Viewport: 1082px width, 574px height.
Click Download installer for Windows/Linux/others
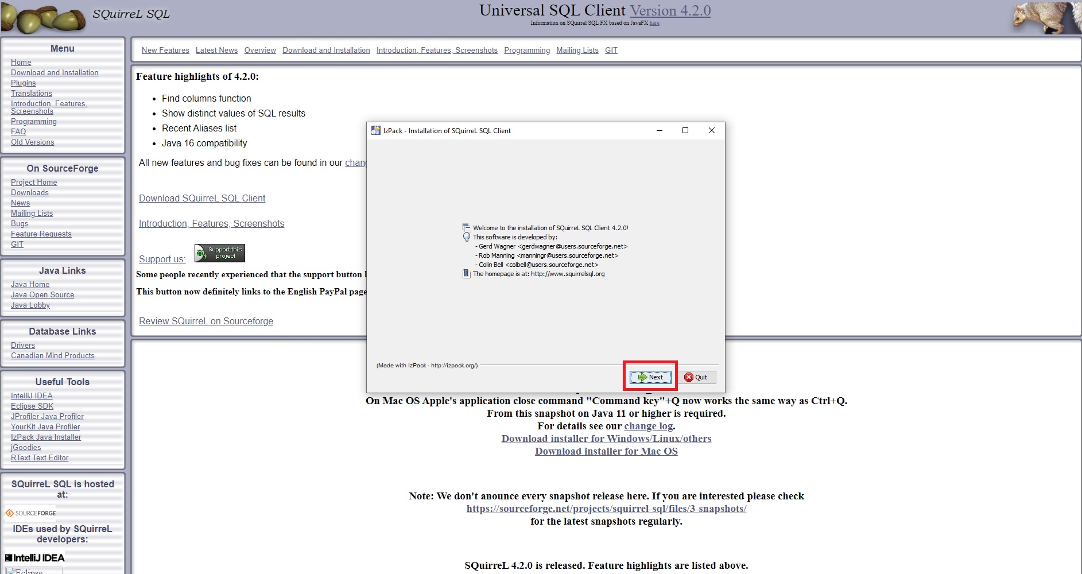click(606, 439)
